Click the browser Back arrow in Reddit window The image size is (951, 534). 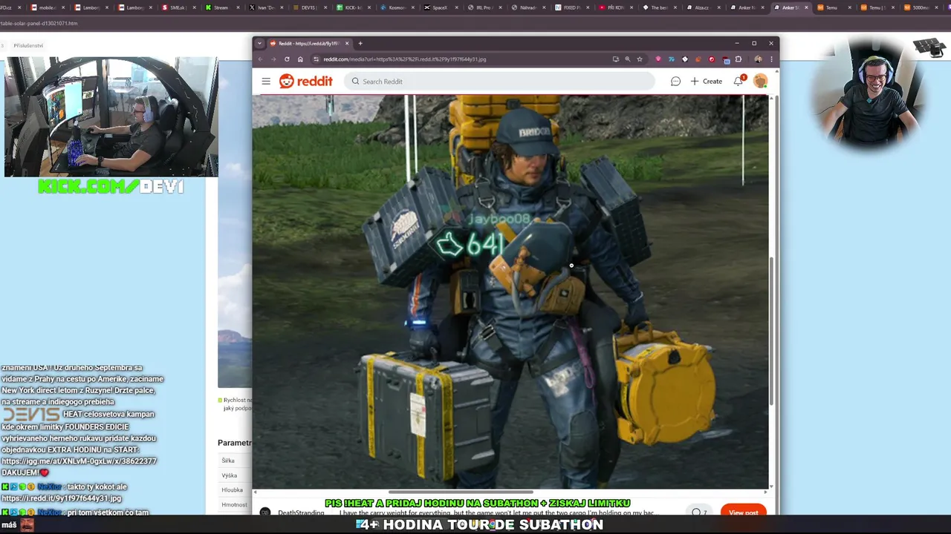tap(260, 59)
